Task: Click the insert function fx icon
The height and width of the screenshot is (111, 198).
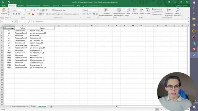Action: coord(29,22)
